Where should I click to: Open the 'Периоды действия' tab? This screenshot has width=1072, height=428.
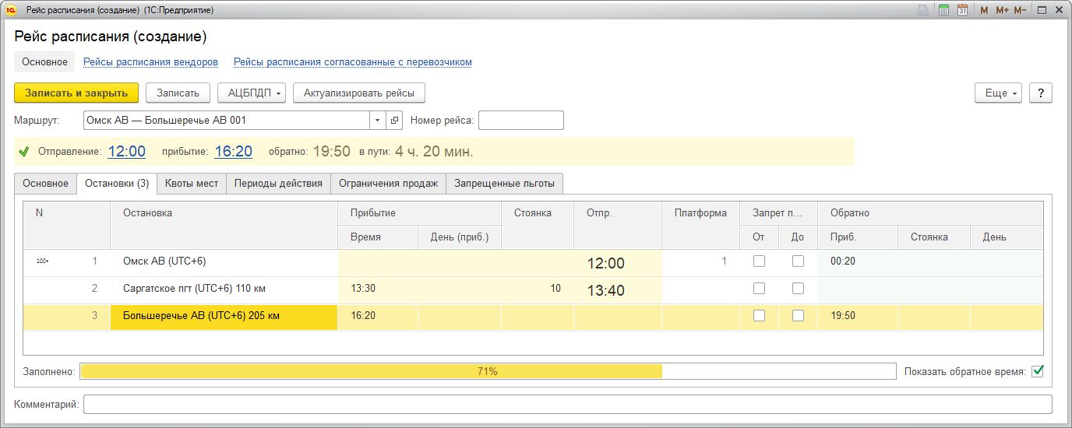pyautogui.click(x=278, y=184)
